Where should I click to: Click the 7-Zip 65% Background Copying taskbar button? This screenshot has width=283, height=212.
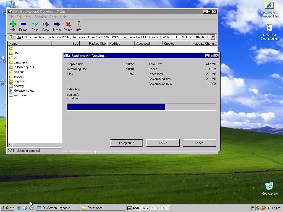[x=148, y=208]
